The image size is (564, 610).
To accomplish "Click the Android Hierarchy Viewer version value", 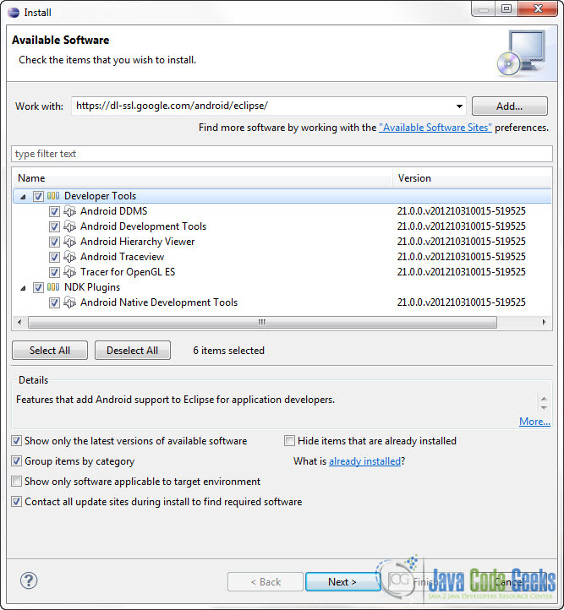I will point(461,242).
